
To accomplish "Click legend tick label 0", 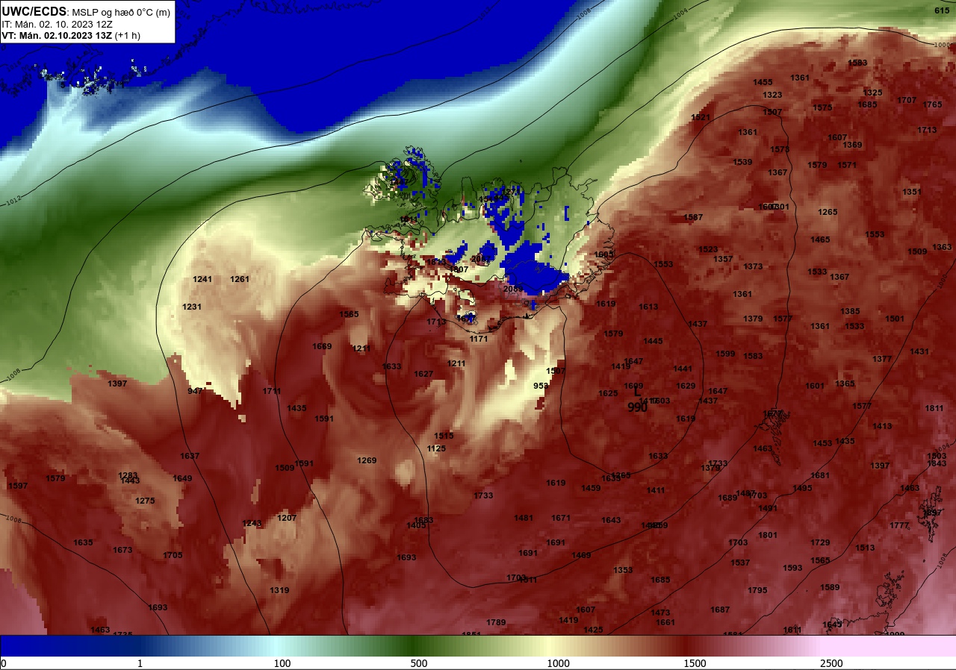I will pos(4,664).
